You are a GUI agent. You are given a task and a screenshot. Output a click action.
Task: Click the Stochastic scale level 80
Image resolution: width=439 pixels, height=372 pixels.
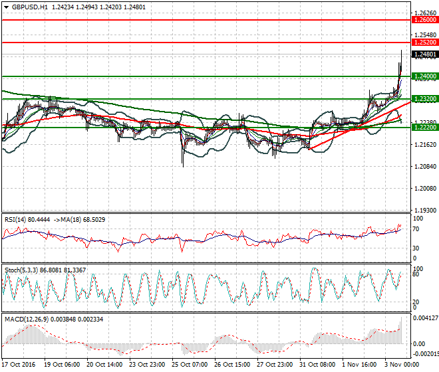point(416,274)
